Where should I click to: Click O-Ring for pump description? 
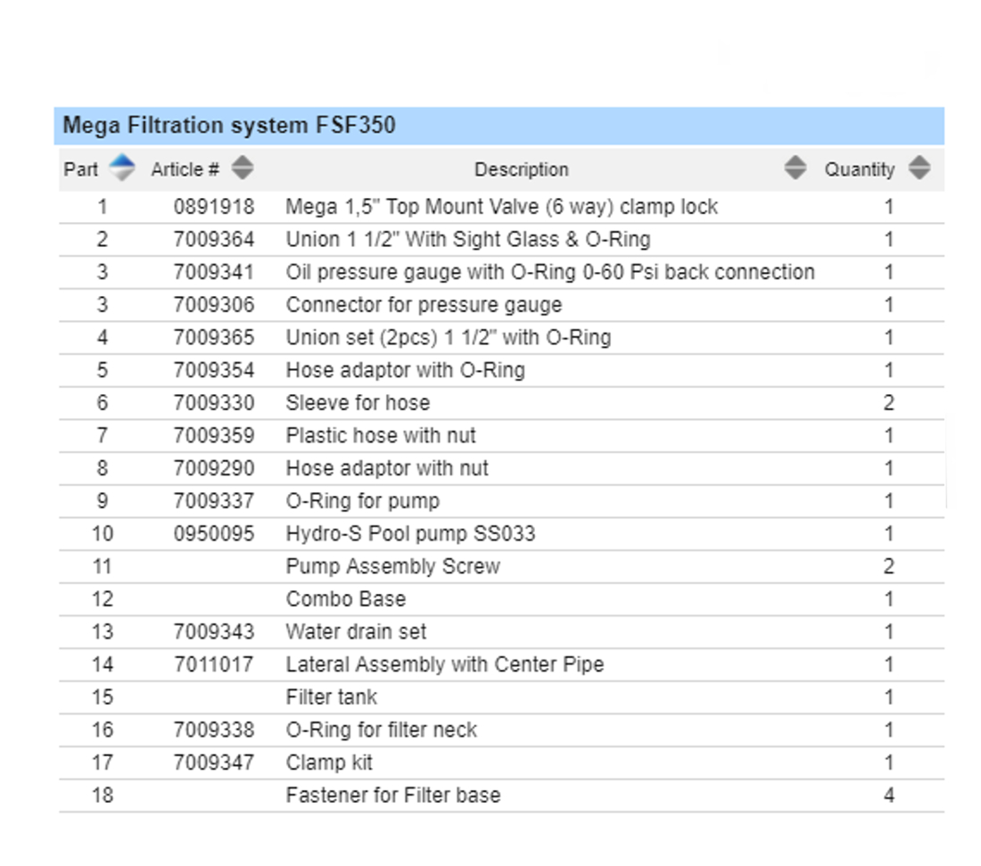(x=362, y=501)
